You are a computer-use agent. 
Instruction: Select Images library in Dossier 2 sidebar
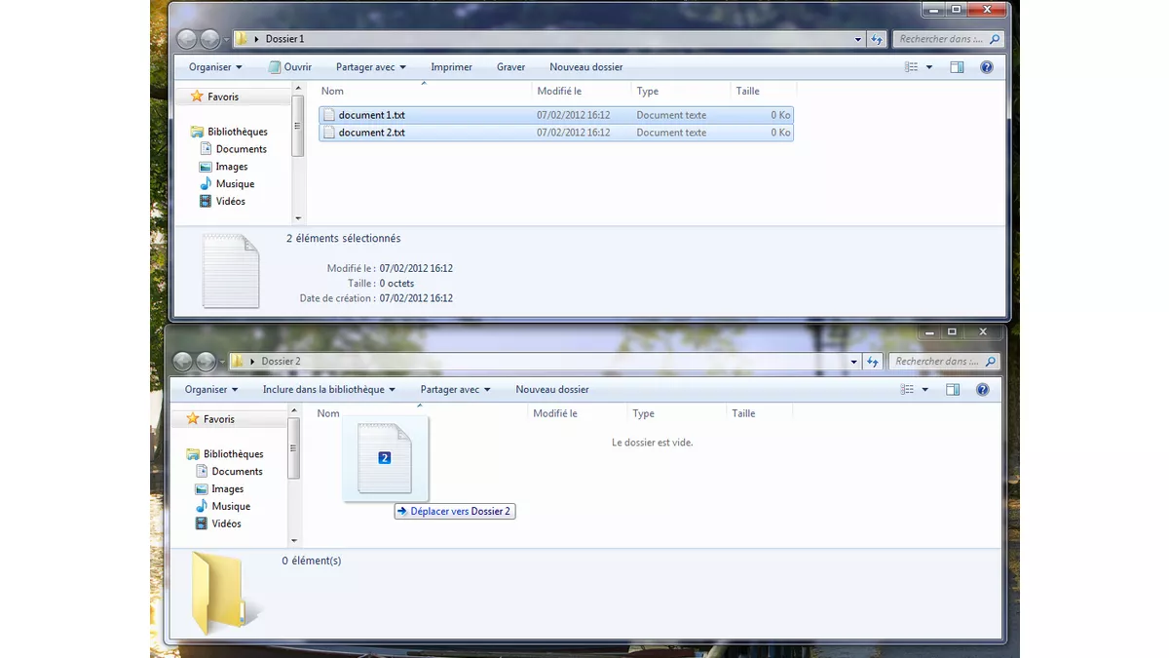[x=227, y=489]
